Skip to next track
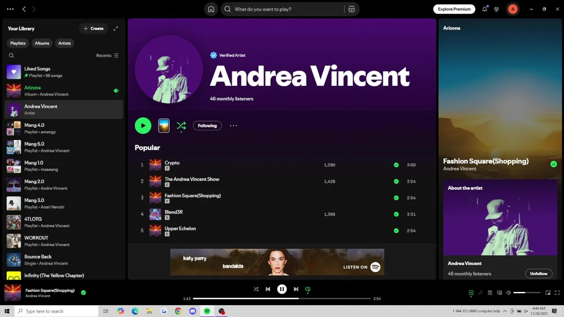This screenshot has width=564, height=317. (x=296, y=289)
